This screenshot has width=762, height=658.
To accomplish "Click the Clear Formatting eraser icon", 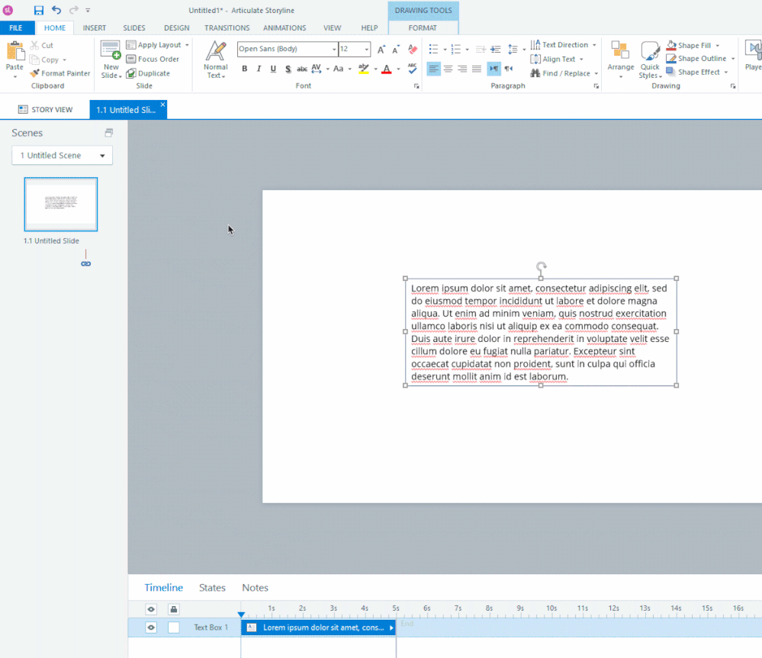I will tap(413, 49).
